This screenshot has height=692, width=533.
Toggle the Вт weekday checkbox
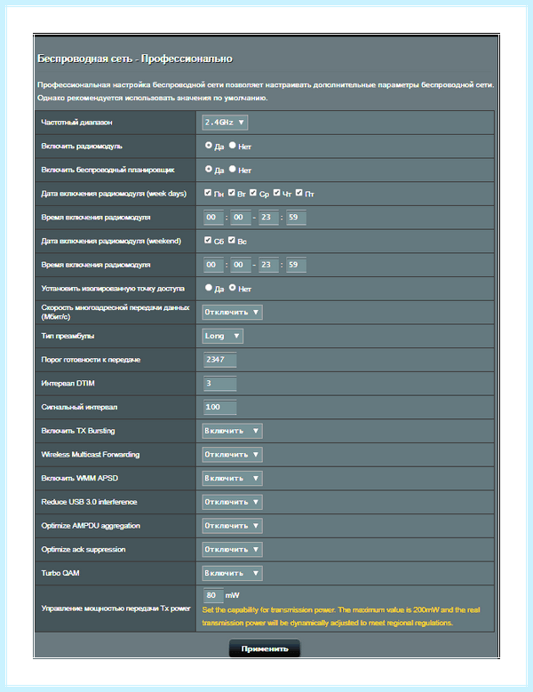coord(232,193)
